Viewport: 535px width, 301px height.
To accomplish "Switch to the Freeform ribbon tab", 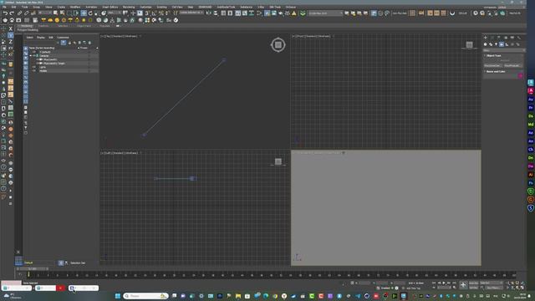I will [43, 26].
